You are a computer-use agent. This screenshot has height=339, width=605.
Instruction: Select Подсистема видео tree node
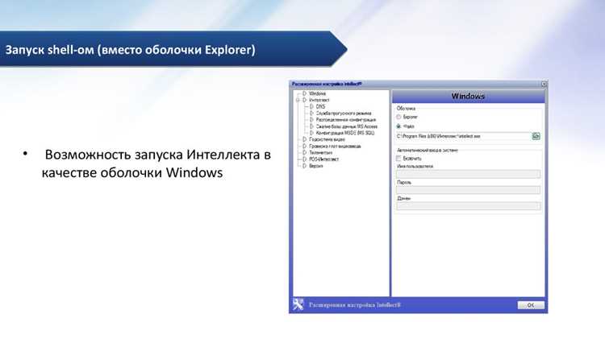pyautogui.click(x=327, y=139)
